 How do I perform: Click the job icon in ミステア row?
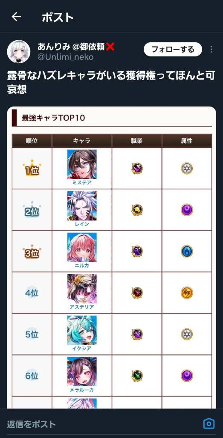(x=137, y=169)
